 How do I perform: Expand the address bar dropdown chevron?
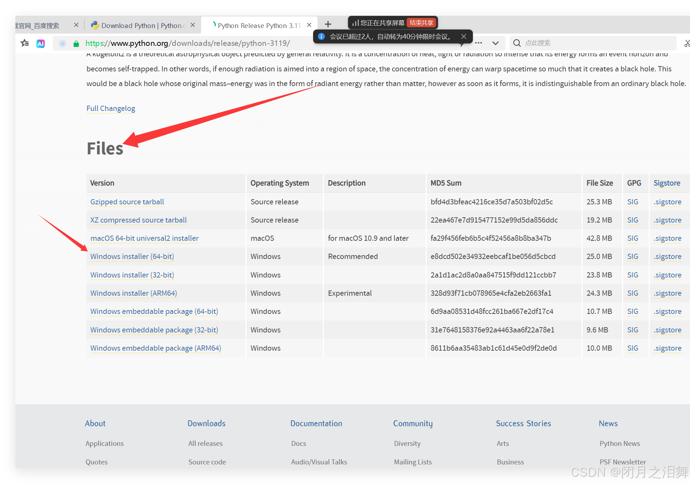click(x=495, y=43)
